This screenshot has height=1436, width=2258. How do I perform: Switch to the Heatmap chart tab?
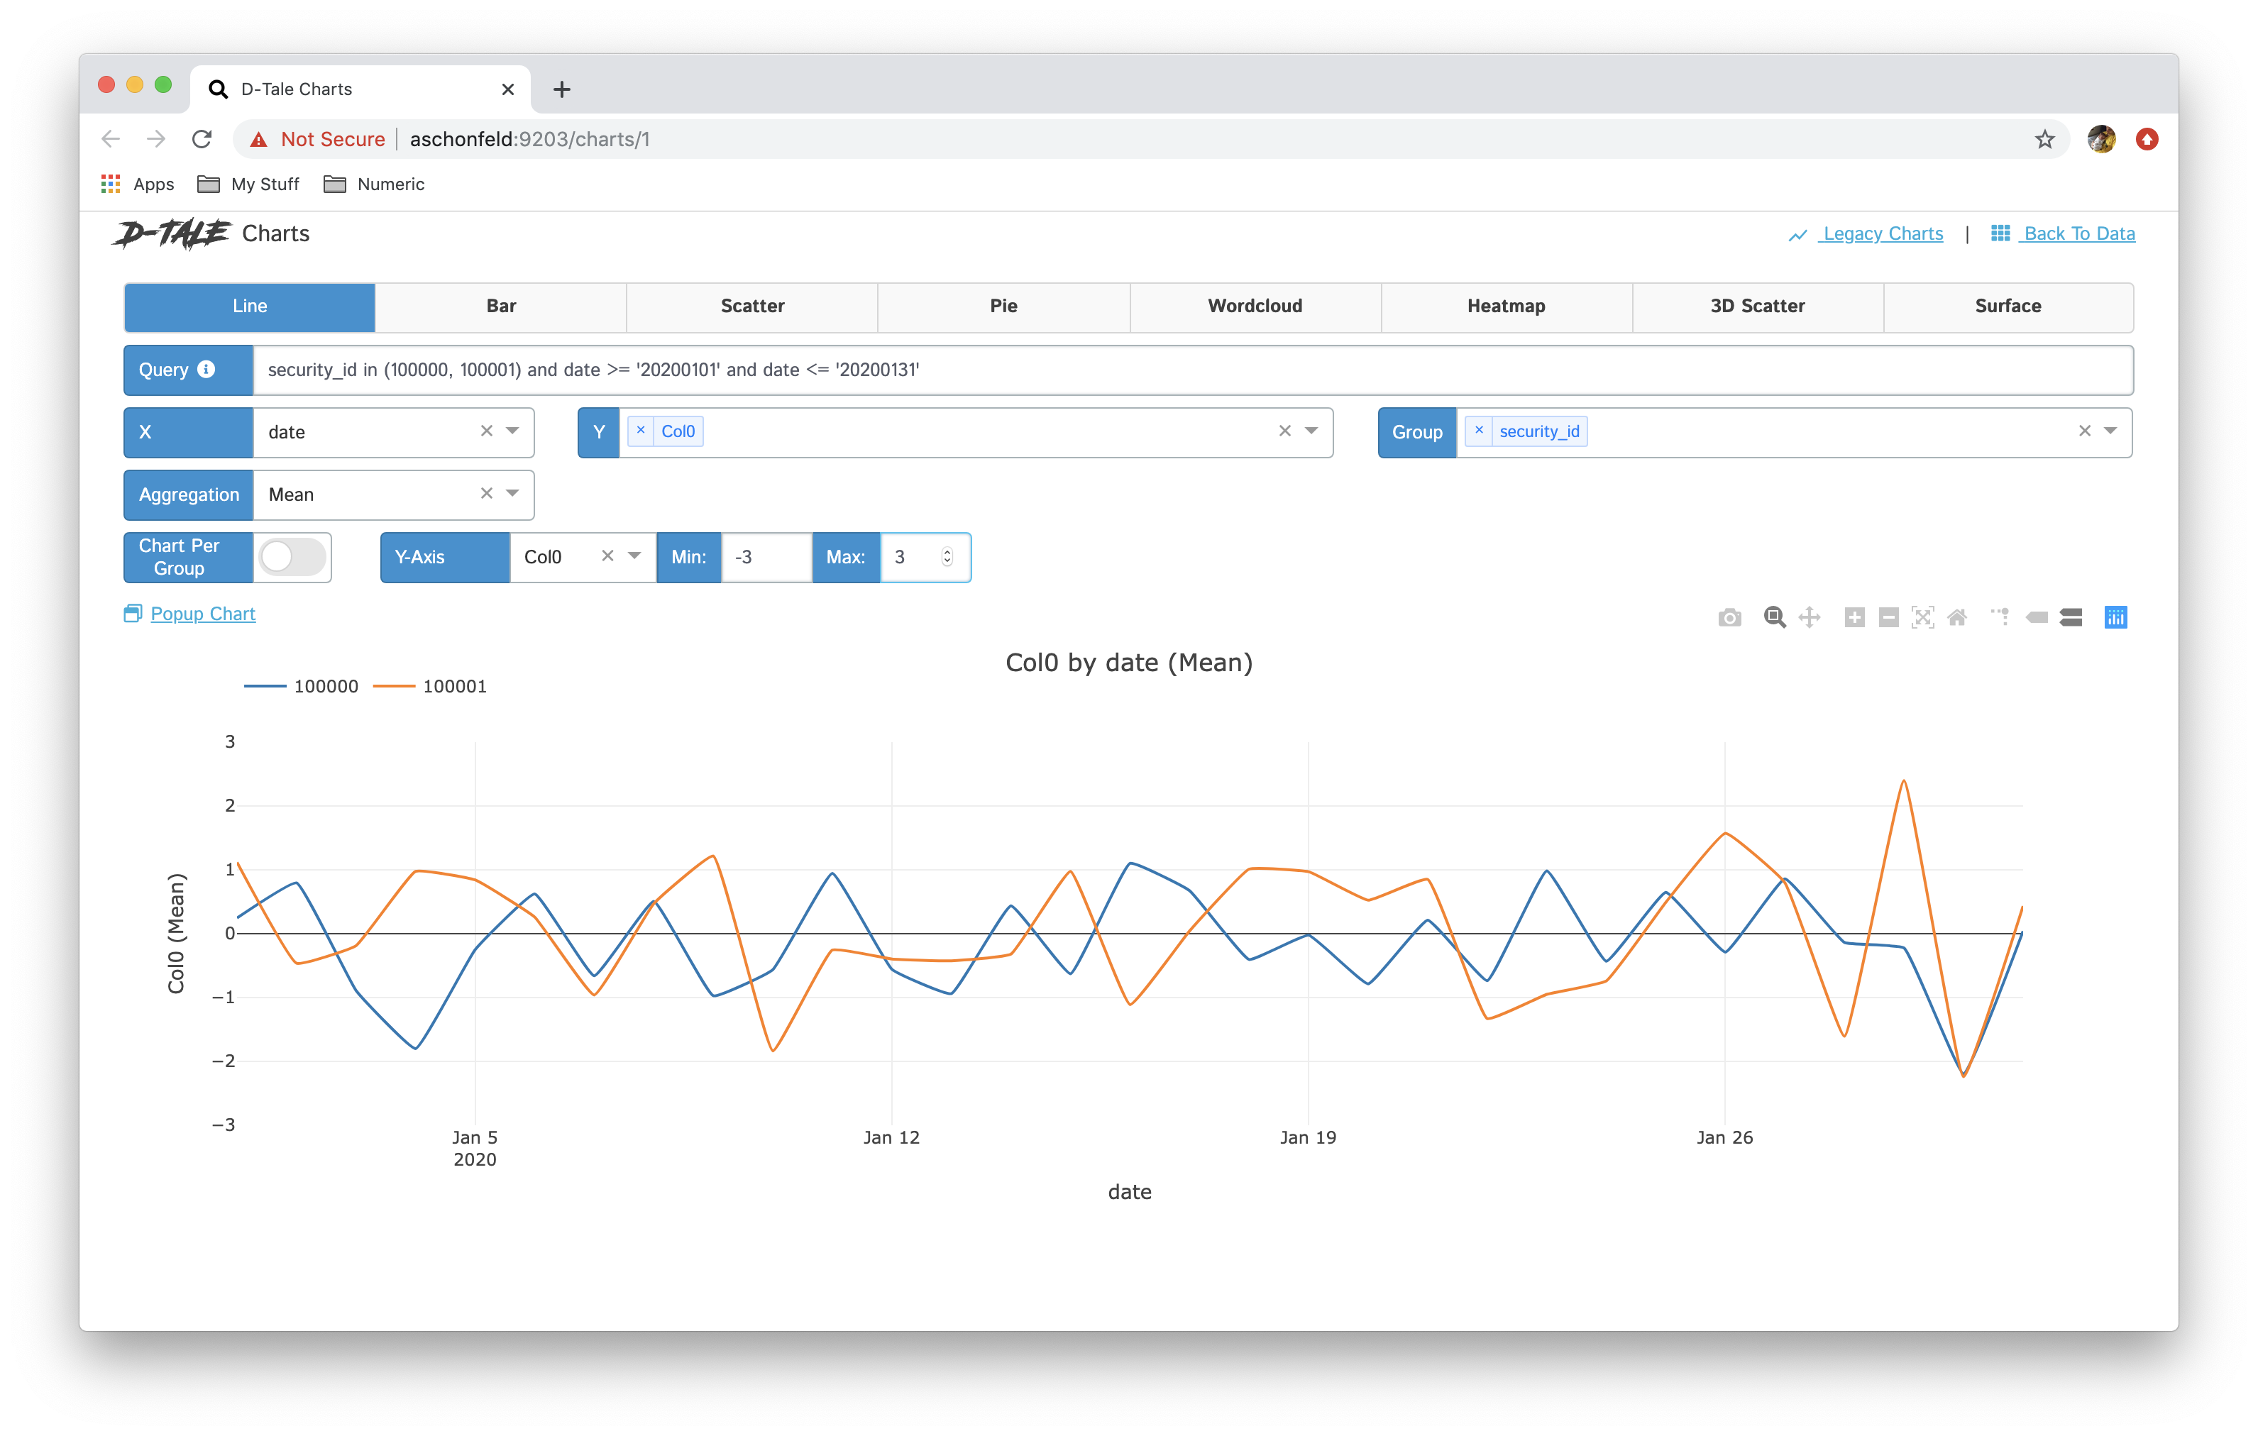click(1505, 306)
